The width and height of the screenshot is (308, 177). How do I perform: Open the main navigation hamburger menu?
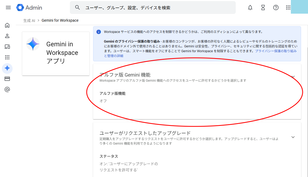(x=8, y=7)
